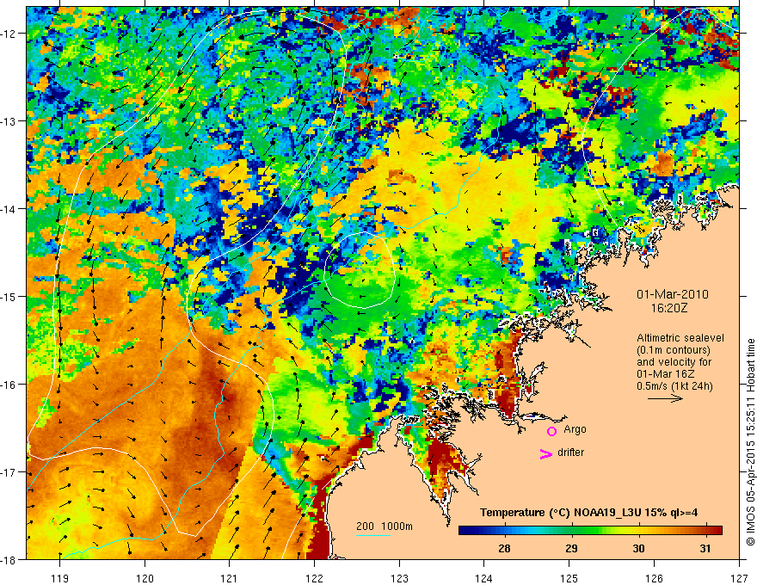The image size is (757, 585).
Task: Click the magenta drifter arrow legend symbol
Action: tap(546, 453)
